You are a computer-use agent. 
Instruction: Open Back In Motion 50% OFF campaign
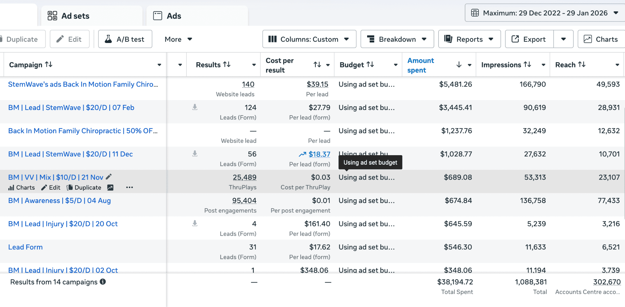pyautogui.click(x=83, y=131)
